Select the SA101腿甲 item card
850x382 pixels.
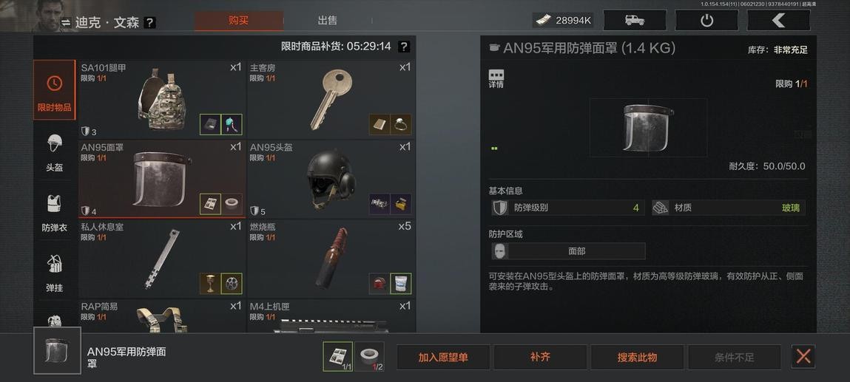[162, 99]
